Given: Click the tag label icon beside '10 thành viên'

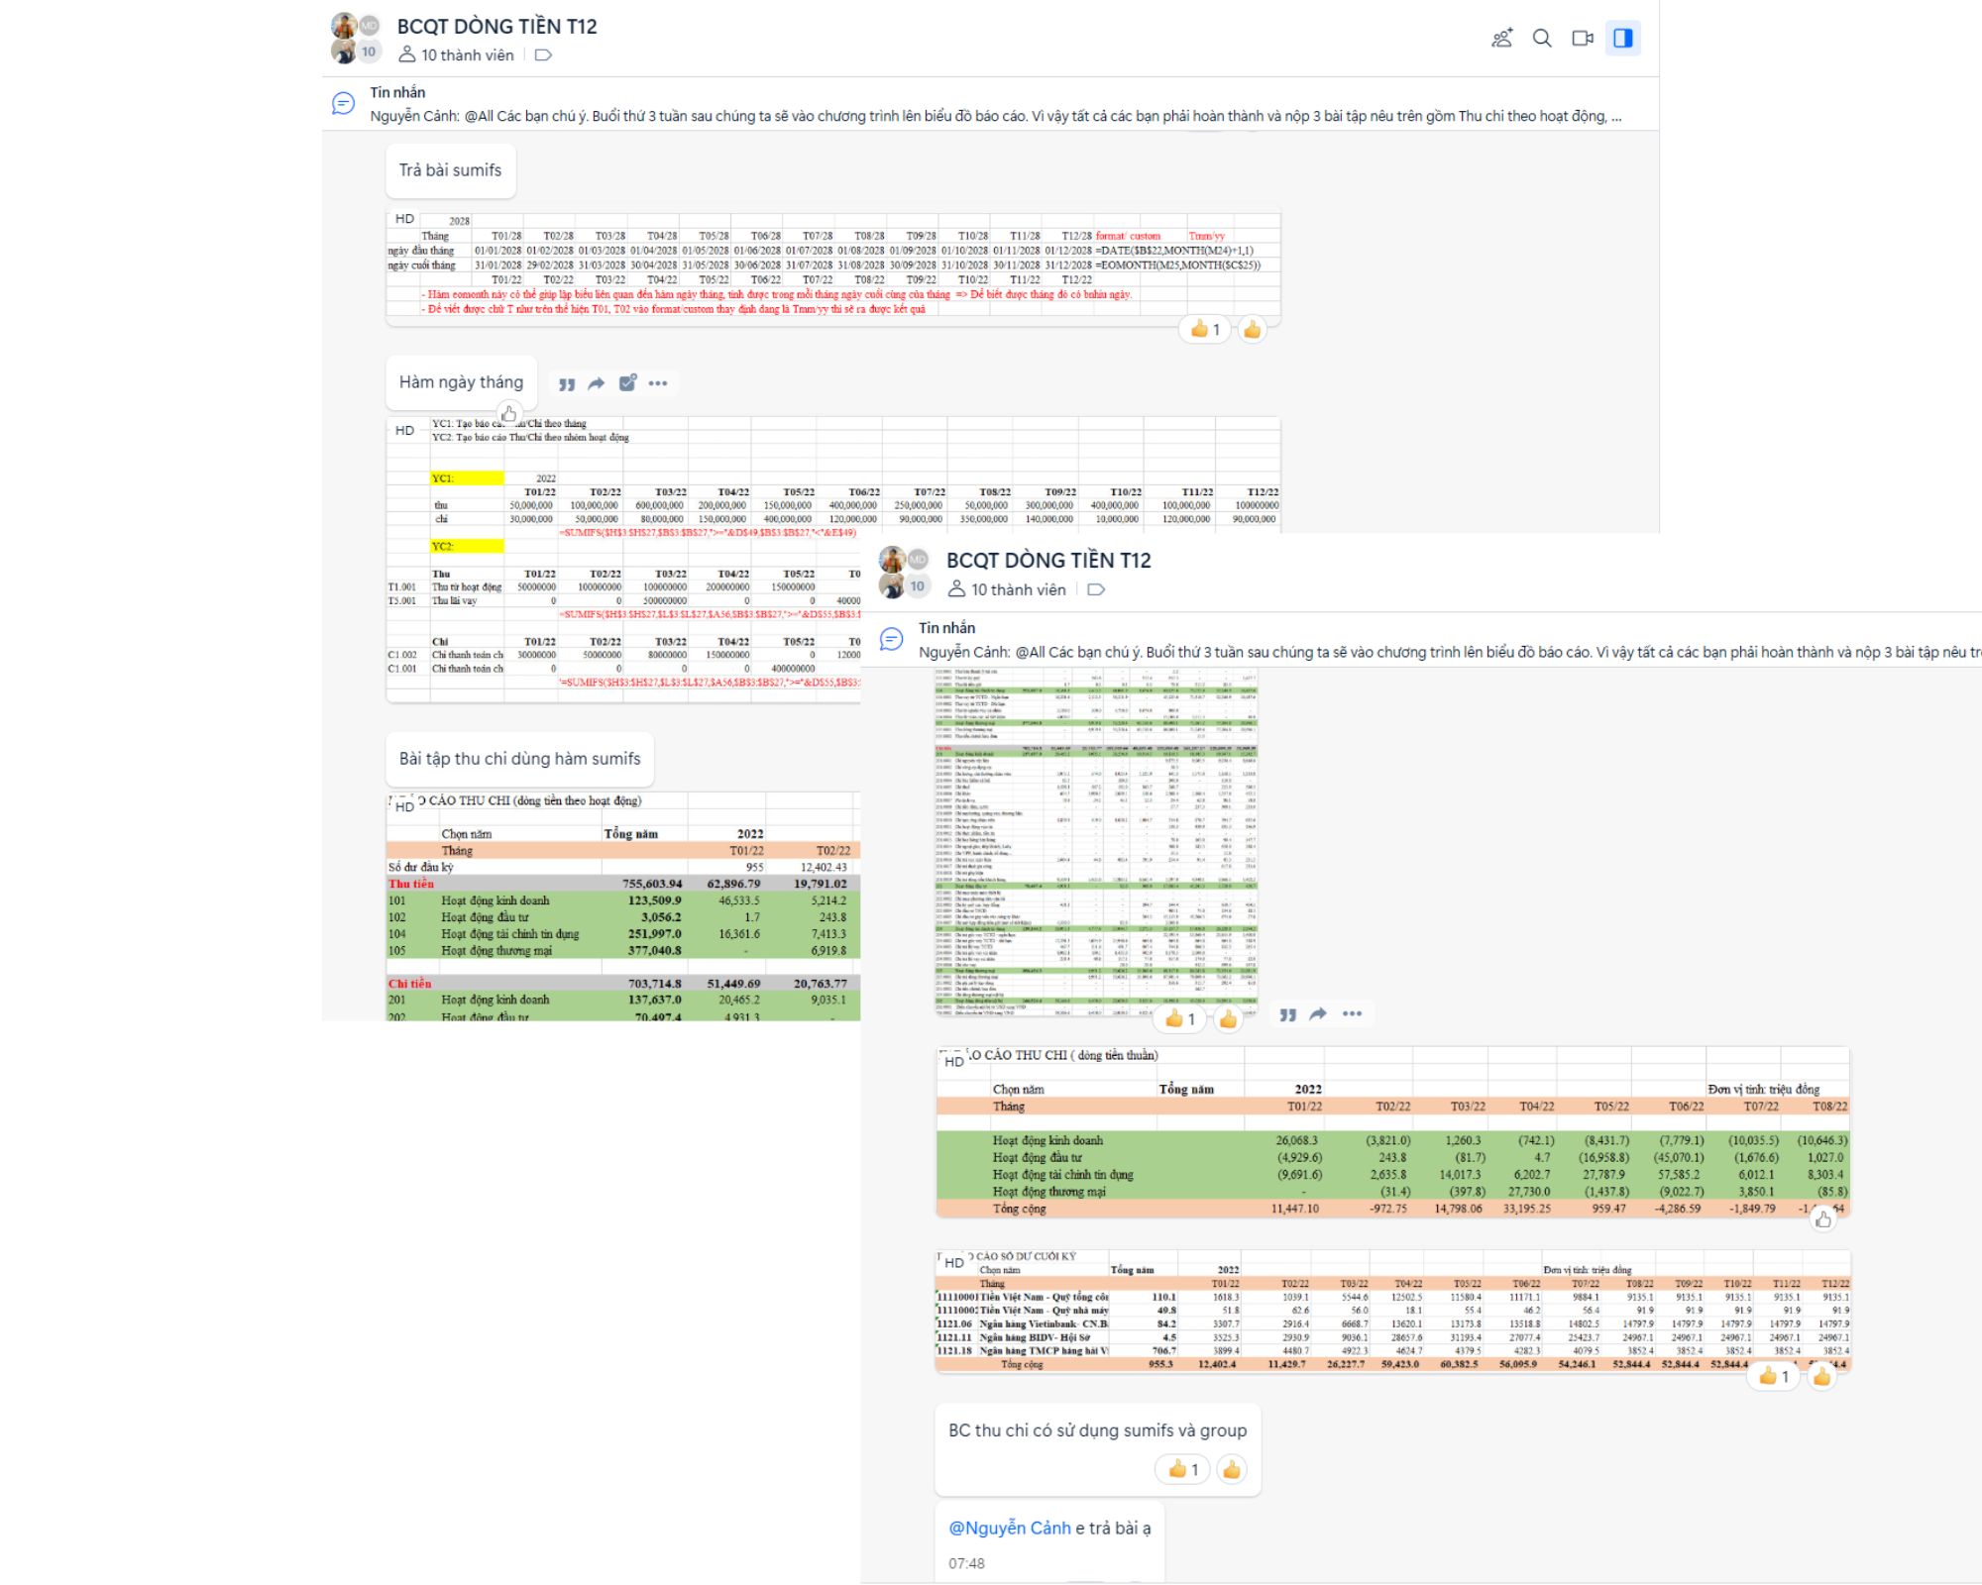Looking at the screenshot, I should tap(543, 55).
